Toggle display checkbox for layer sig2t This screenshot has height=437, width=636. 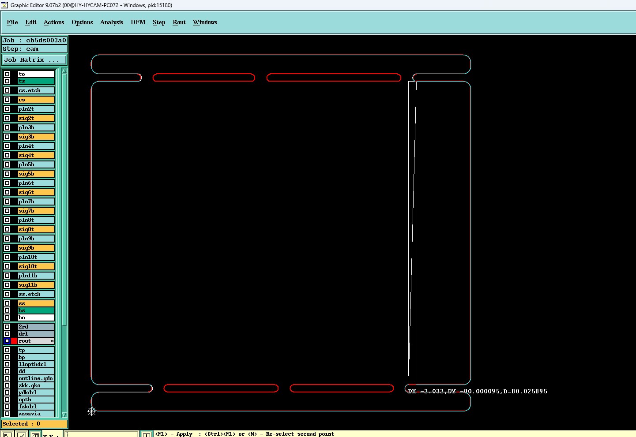tap(7, 118)
